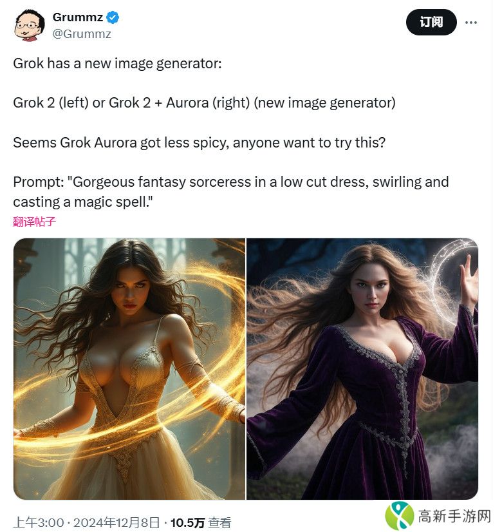Image resolution: width=502 pixels, height=532 pixels.
Task: Click the post timestamp 上午3:00
Action: [39, 522]
